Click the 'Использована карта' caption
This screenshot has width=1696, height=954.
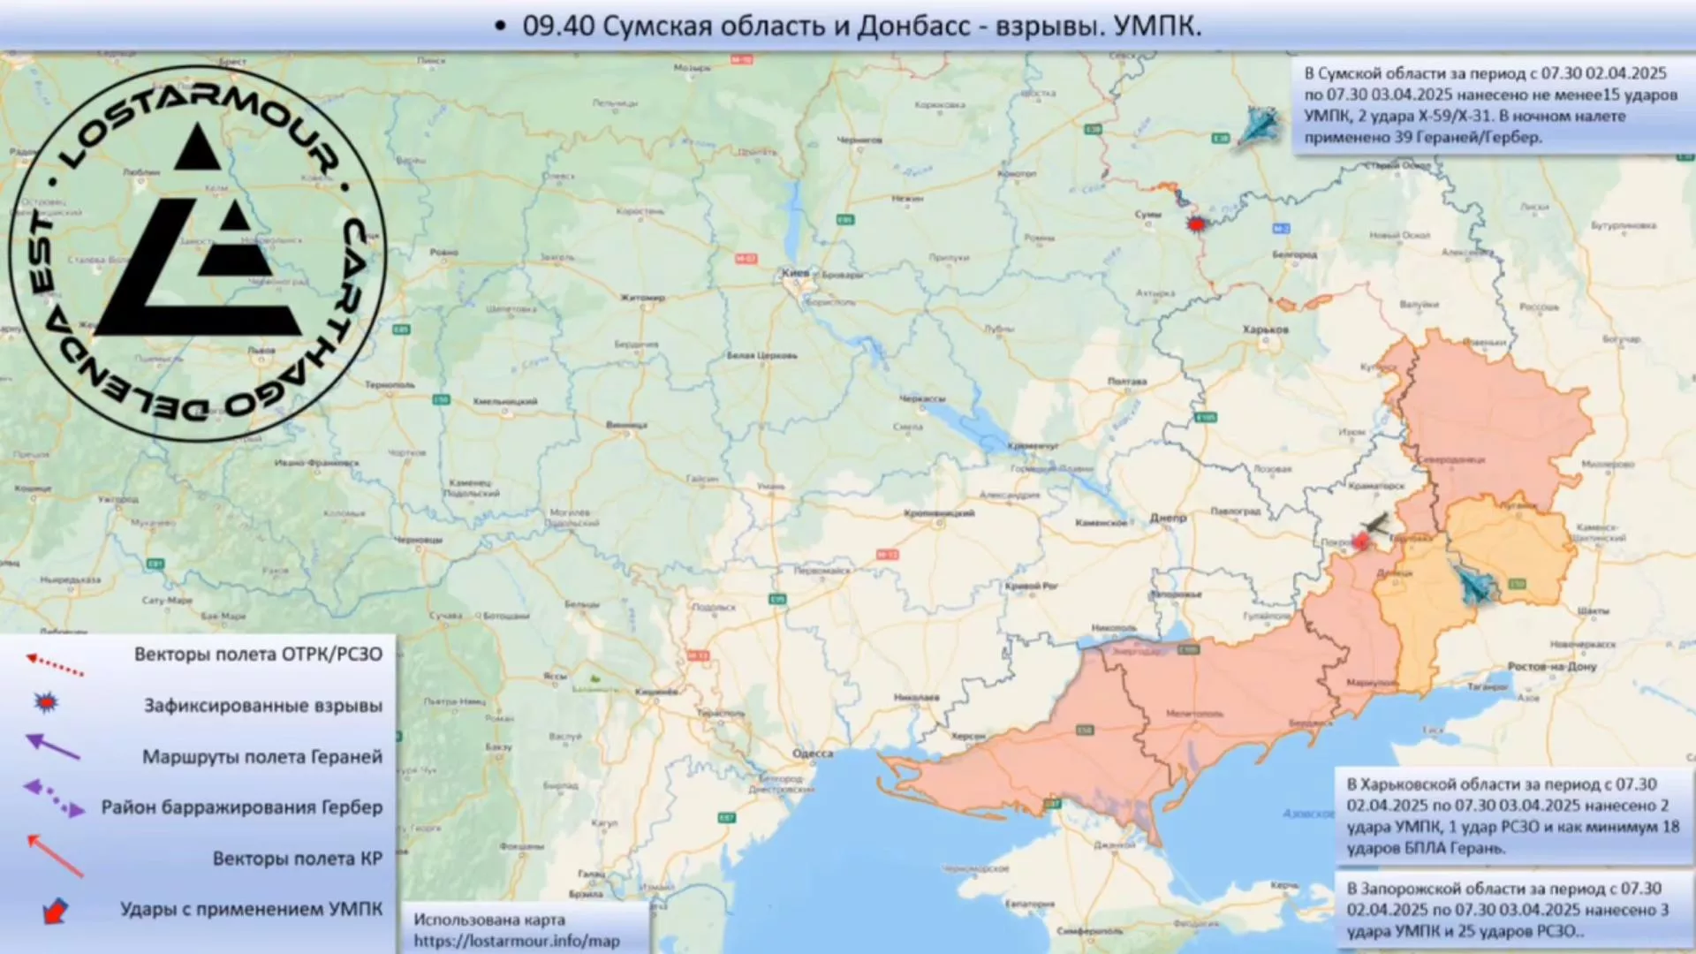point(488,920)
